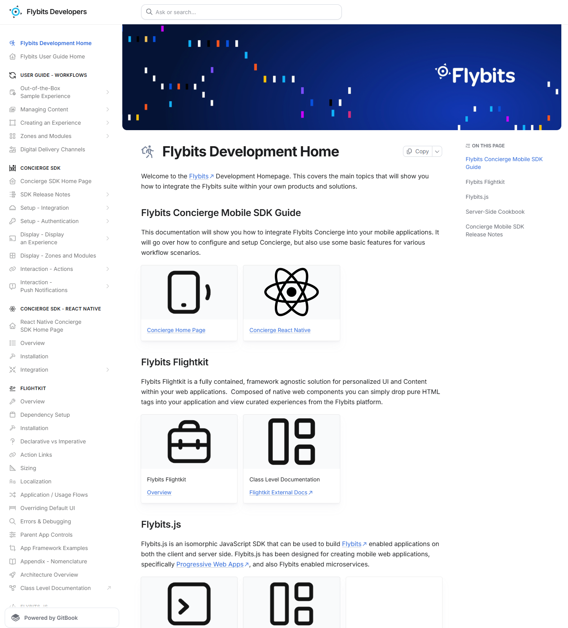Viewport: 568px width, 628px height.
Task: Click the Architecture Overview rocket icon
Action: [x=13, y=575]
